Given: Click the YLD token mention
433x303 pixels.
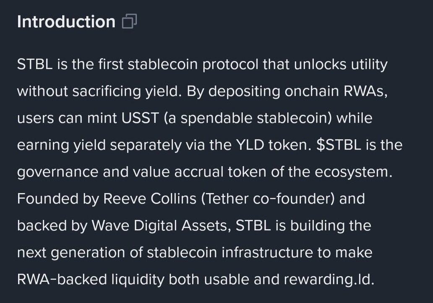Looking at the screenshot, I should point(250,145).
